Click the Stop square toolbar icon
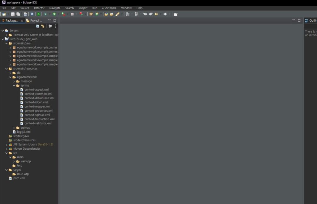317x204 pixels. (x=72, y=14)
